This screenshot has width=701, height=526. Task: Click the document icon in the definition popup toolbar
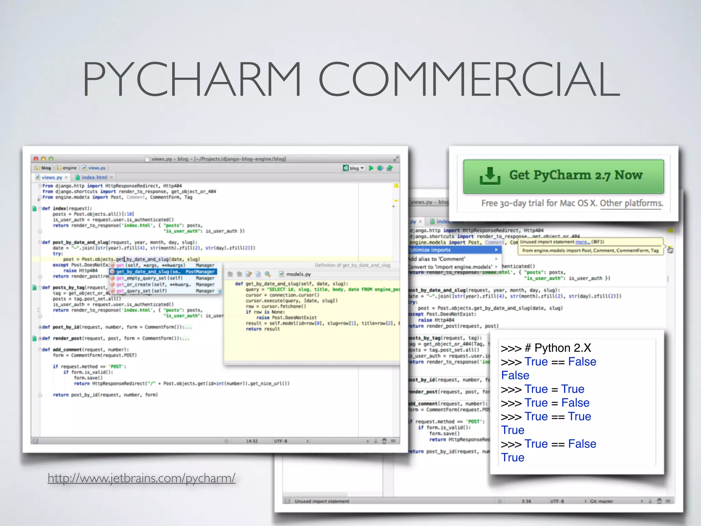pyautogui.click(x=258, y=274)
